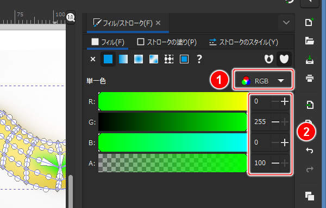Click the unset paint question mark
326x208 pixels.
[199, 59]
